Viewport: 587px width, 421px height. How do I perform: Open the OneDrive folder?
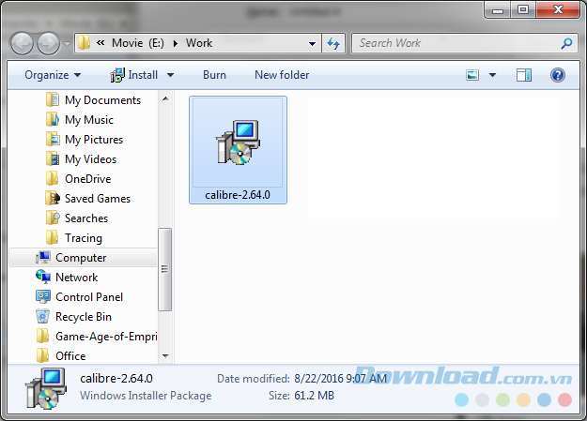click(x=88, y=179)
